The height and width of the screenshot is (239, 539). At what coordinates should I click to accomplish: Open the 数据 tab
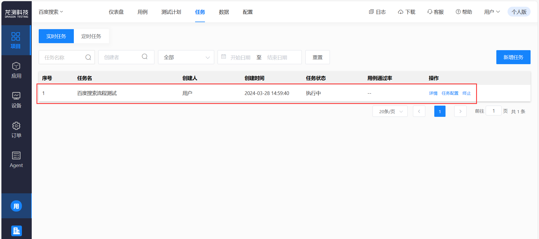(x=224, y=12)
